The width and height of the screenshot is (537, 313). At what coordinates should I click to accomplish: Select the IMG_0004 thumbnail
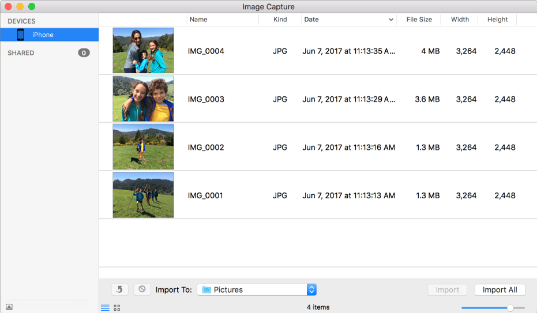click(143, 51)
